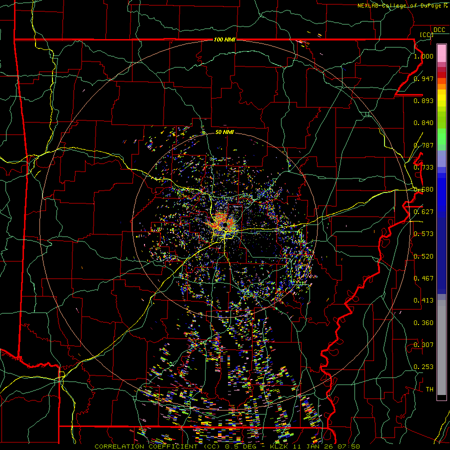Image resolution: width=450 pixels, height=450 pixels.
Task: Pick the bright green color bar segment
Action: 441,136
